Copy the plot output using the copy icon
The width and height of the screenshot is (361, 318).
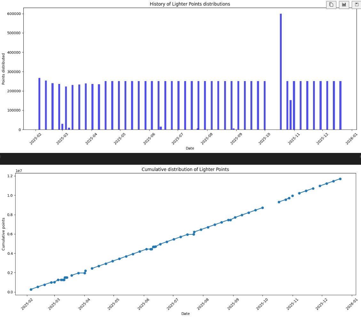(x=331, y=4)
